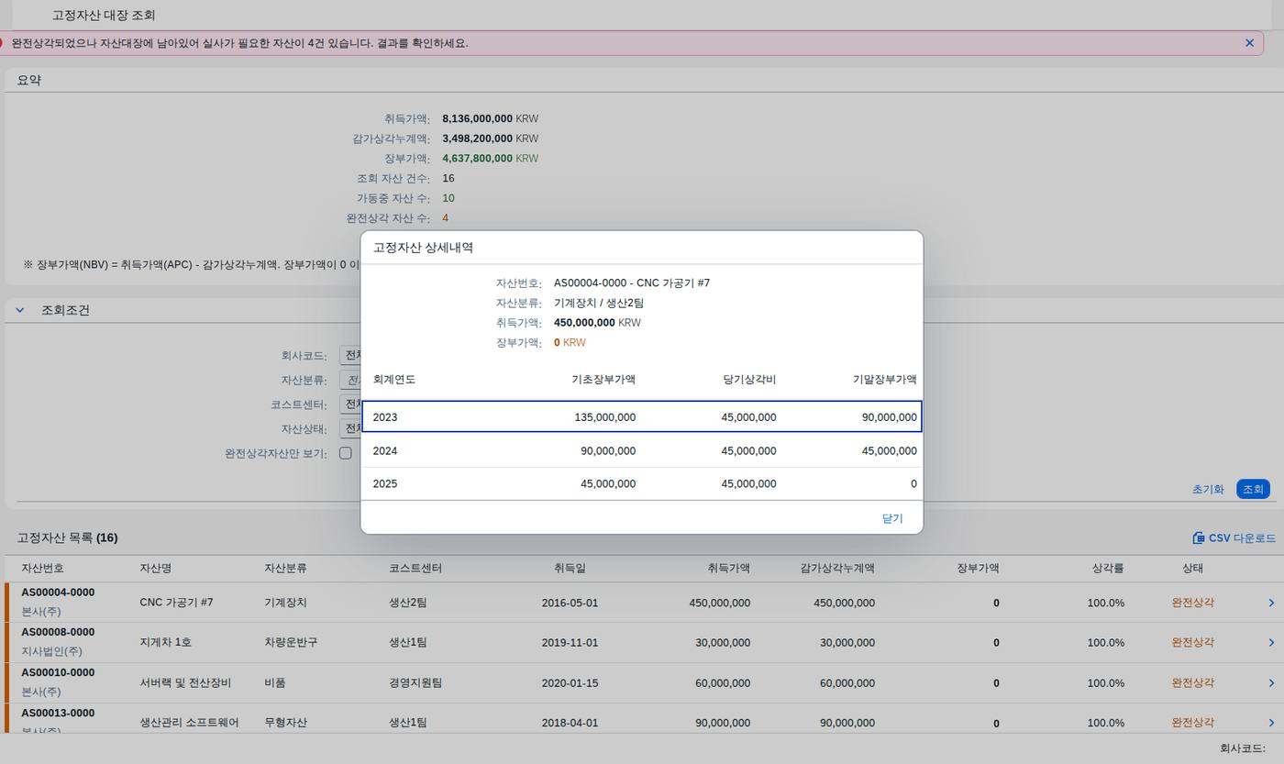Click 자산번호 column header in list
The height and width of the screenshot is (764, 1284).
pos(43,569)
